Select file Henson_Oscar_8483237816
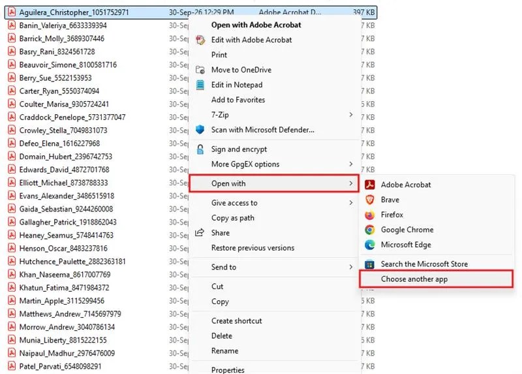The height and width of the screenshot is (374, 522). point(63,248)
